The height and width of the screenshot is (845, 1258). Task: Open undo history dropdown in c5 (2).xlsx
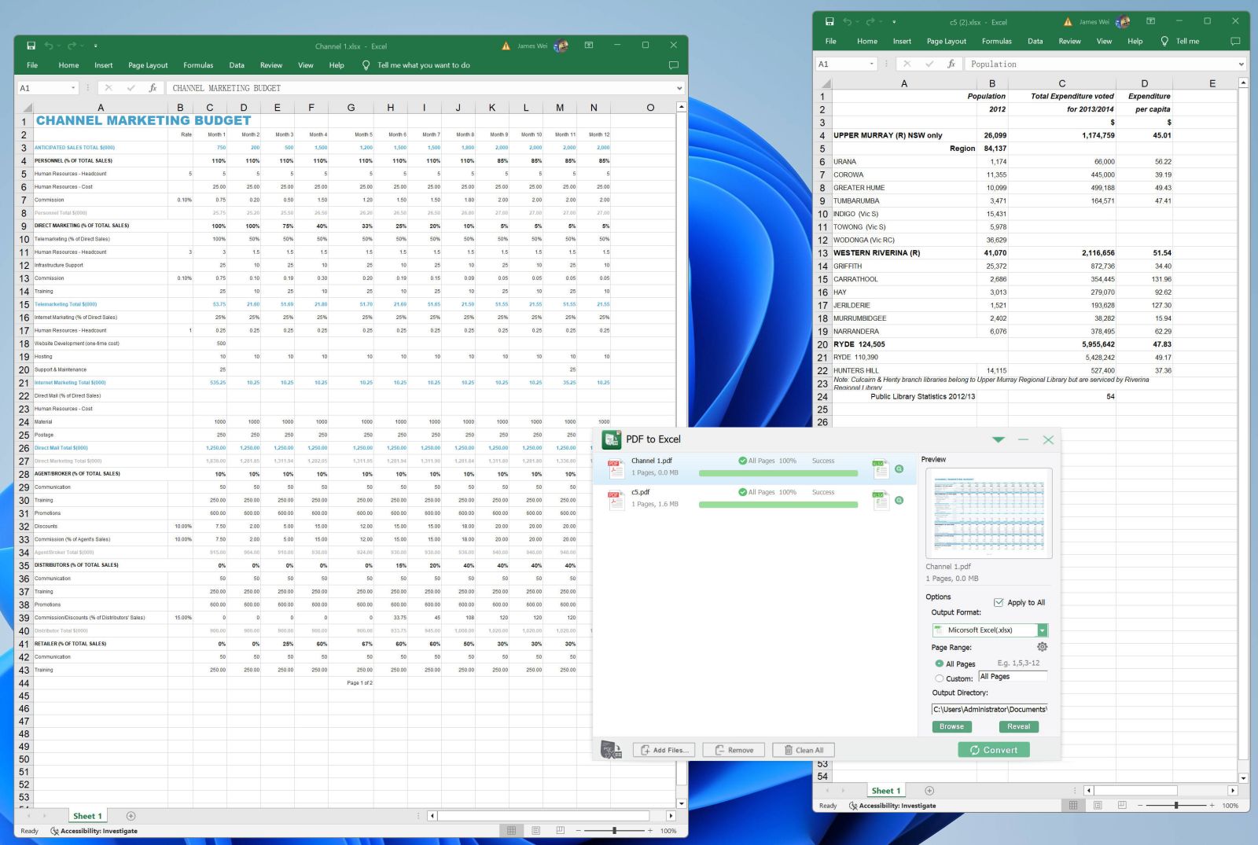[x=857, y=22]
